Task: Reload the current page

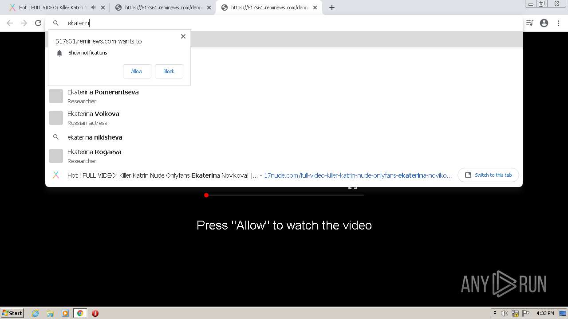Action: tap(38, 23)
